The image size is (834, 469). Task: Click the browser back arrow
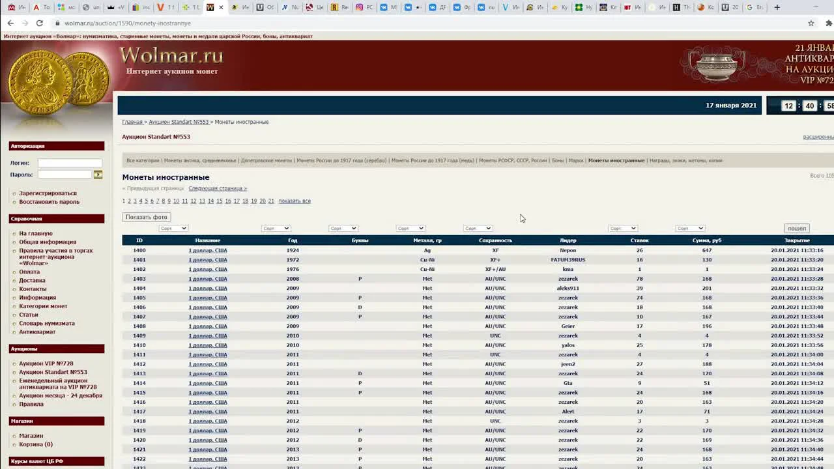(x=10, y=23)
